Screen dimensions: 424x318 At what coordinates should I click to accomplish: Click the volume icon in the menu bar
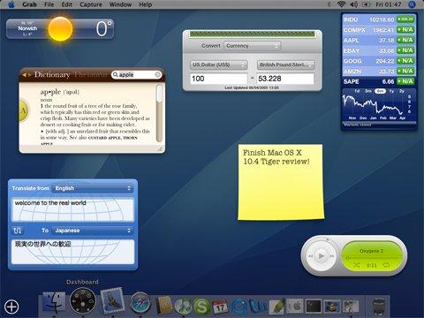click(x=354, y=4)
